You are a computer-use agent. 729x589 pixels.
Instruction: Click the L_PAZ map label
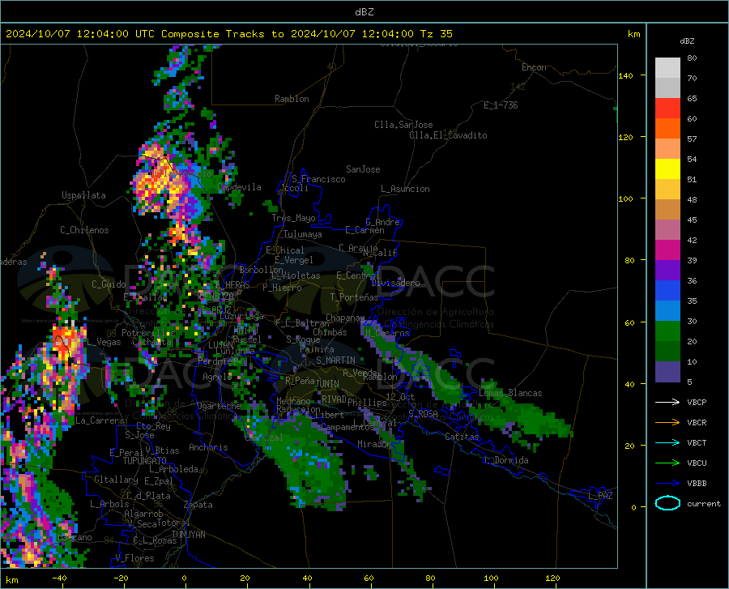pos(601,496)
